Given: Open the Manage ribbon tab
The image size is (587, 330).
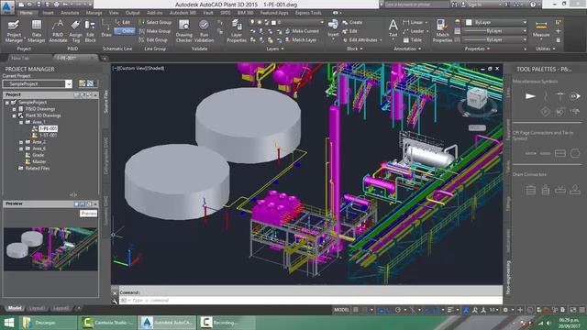Looking at the screenshot, I should [x=94, y=13].
